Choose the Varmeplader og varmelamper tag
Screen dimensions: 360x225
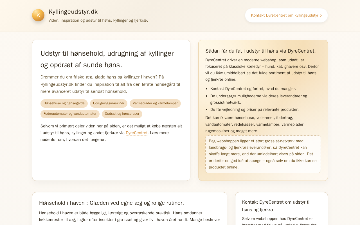pos(155,103)
